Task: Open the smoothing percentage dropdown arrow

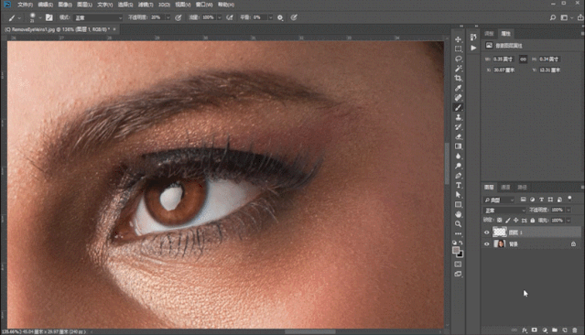Action: [x=270, y=17]
